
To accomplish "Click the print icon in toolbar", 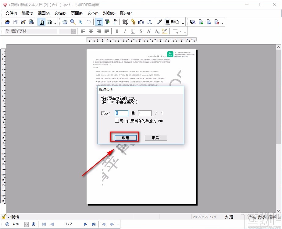I will click(31, 22).
